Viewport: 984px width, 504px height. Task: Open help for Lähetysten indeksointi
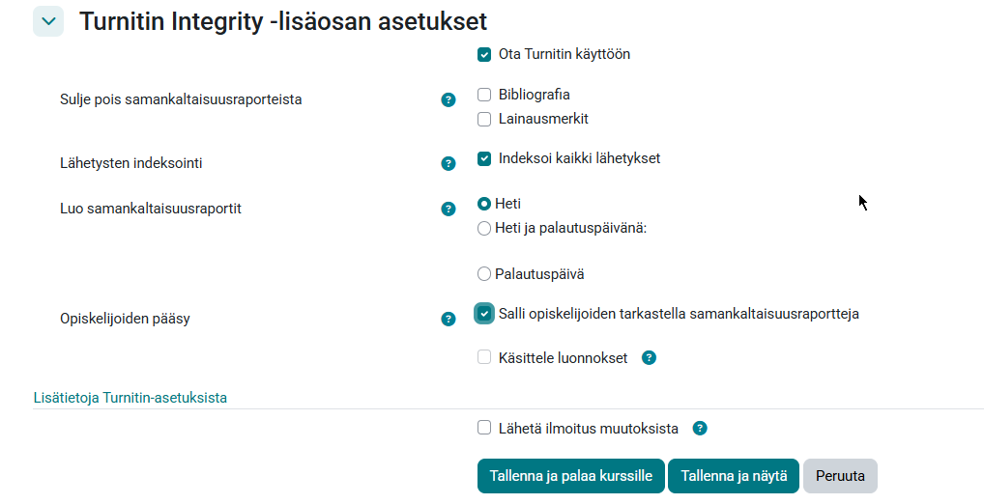pyautogui.click(x=449, y=163)
